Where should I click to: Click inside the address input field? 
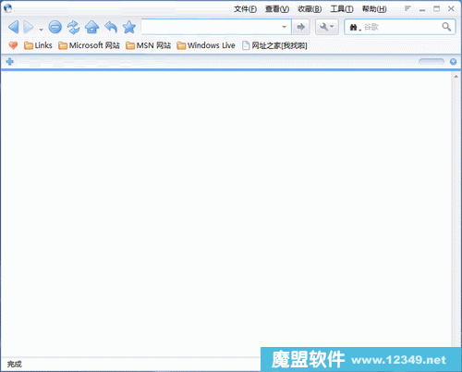pos(211,27)
